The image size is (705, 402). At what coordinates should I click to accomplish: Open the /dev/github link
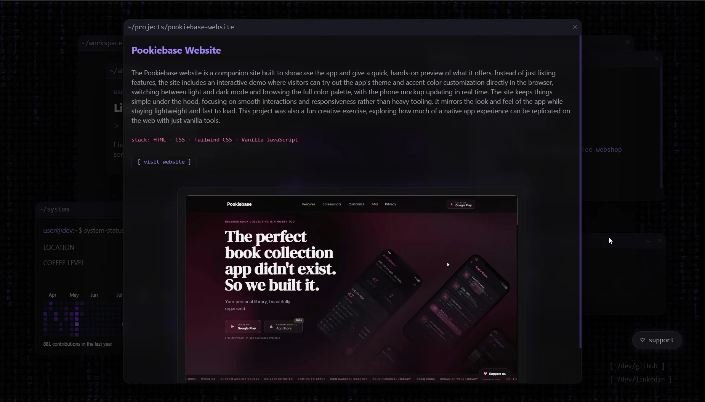pos(637,365)
